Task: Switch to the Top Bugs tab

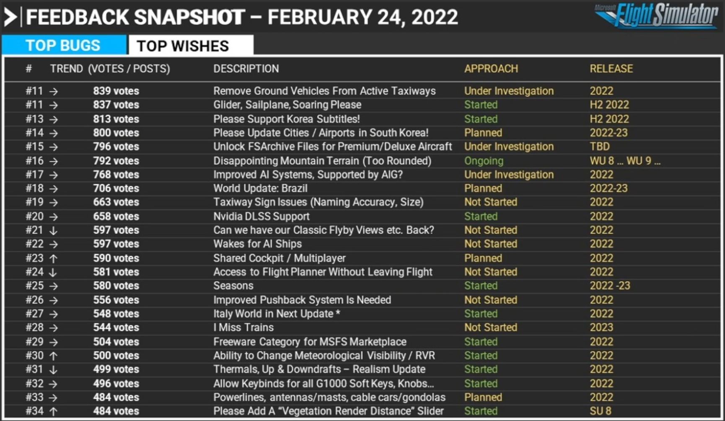Action: (63, 45)
